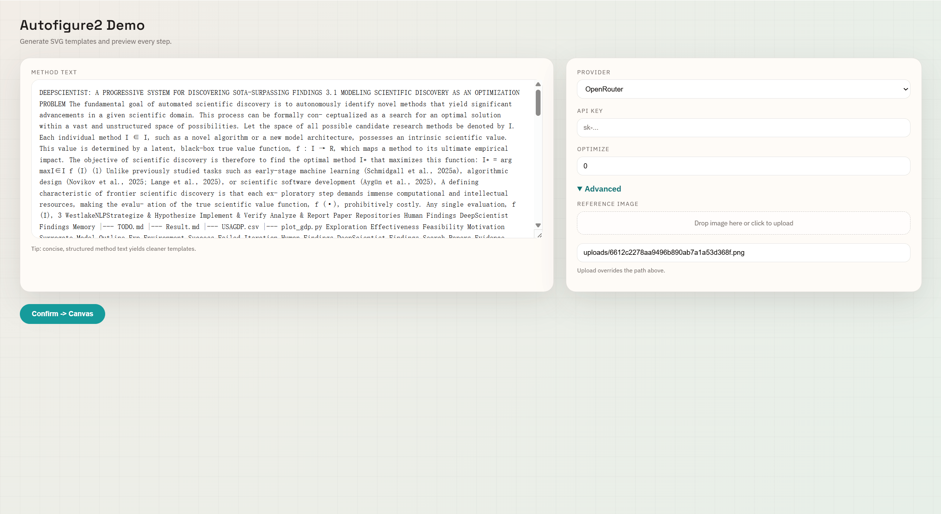Image resolution: width=941 pixels, height=514 pixels.
Task: Click the METHOD TEXT label
Action: [x=54, y=72]
